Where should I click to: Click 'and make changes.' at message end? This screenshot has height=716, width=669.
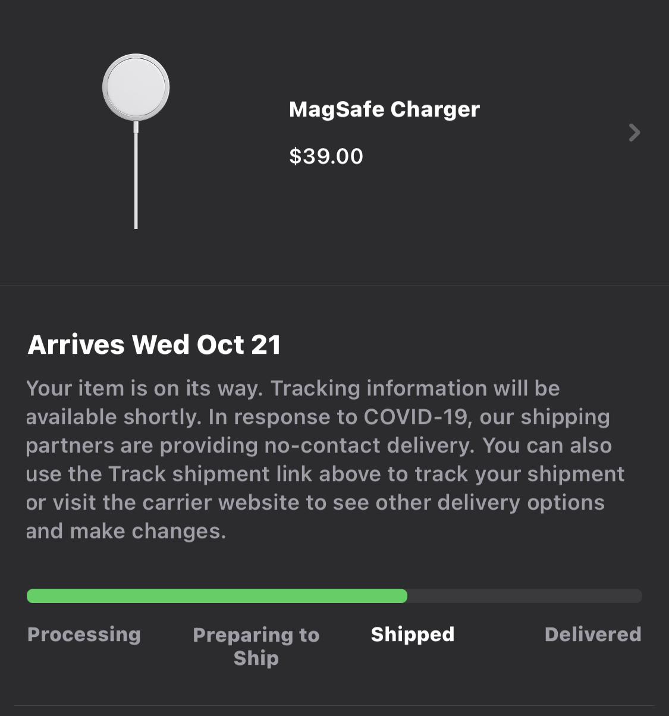click(126, 531)
